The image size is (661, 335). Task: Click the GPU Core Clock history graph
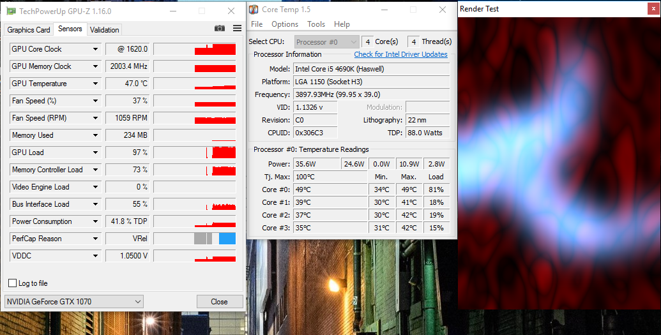click(195, 49)
